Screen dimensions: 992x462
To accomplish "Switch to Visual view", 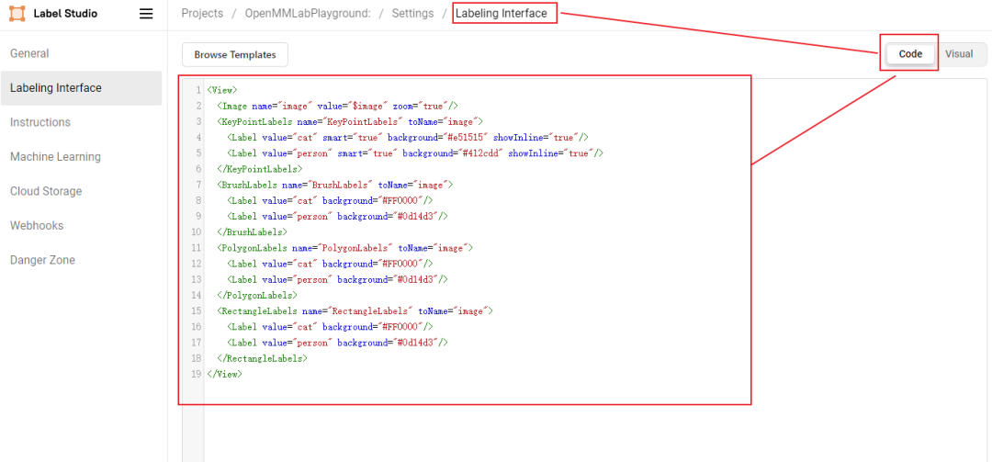I will (959, 54).
